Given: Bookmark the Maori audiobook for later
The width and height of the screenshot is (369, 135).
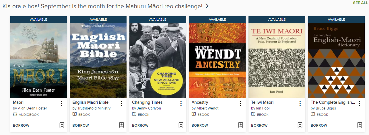Looking at the screenshot, I should (62, 125).
